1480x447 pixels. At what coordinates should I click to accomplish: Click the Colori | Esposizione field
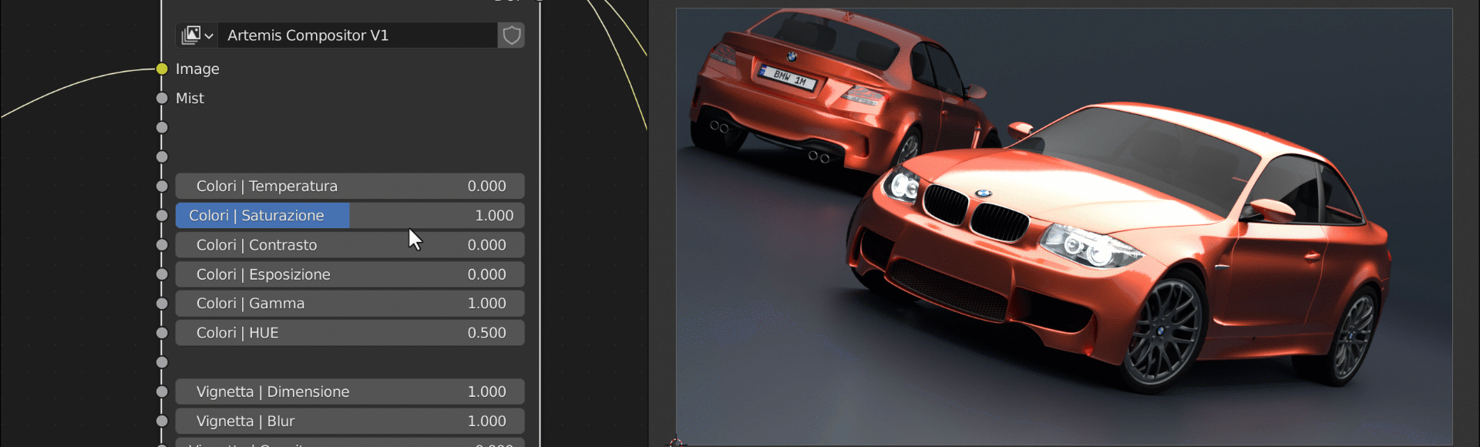click(x=350, y=274)
